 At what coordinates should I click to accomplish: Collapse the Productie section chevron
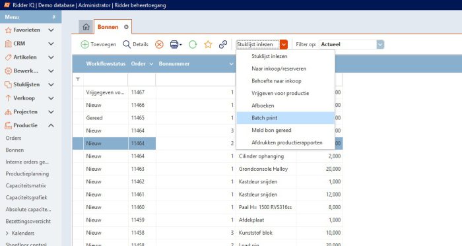pyautogui.click(x=51, y=125)
